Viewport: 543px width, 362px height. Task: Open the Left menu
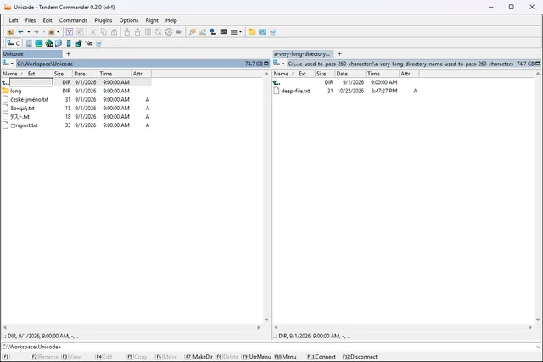click(14, 20)
